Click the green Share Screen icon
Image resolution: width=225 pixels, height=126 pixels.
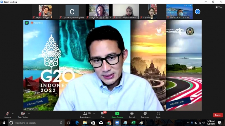(x=117, y=113)
